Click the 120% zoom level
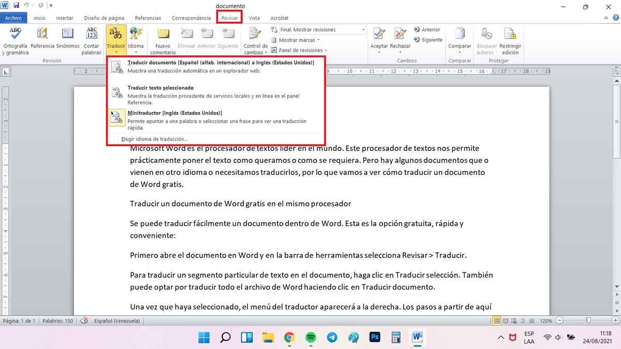The height and width of the screenshot is (349, 621). click(547, 321)
